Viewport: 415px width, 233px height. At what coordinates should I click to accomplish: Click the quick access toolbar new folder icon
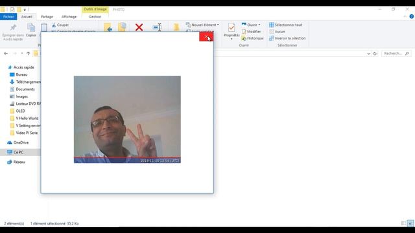pyautogui.click(x=19, y=10)
